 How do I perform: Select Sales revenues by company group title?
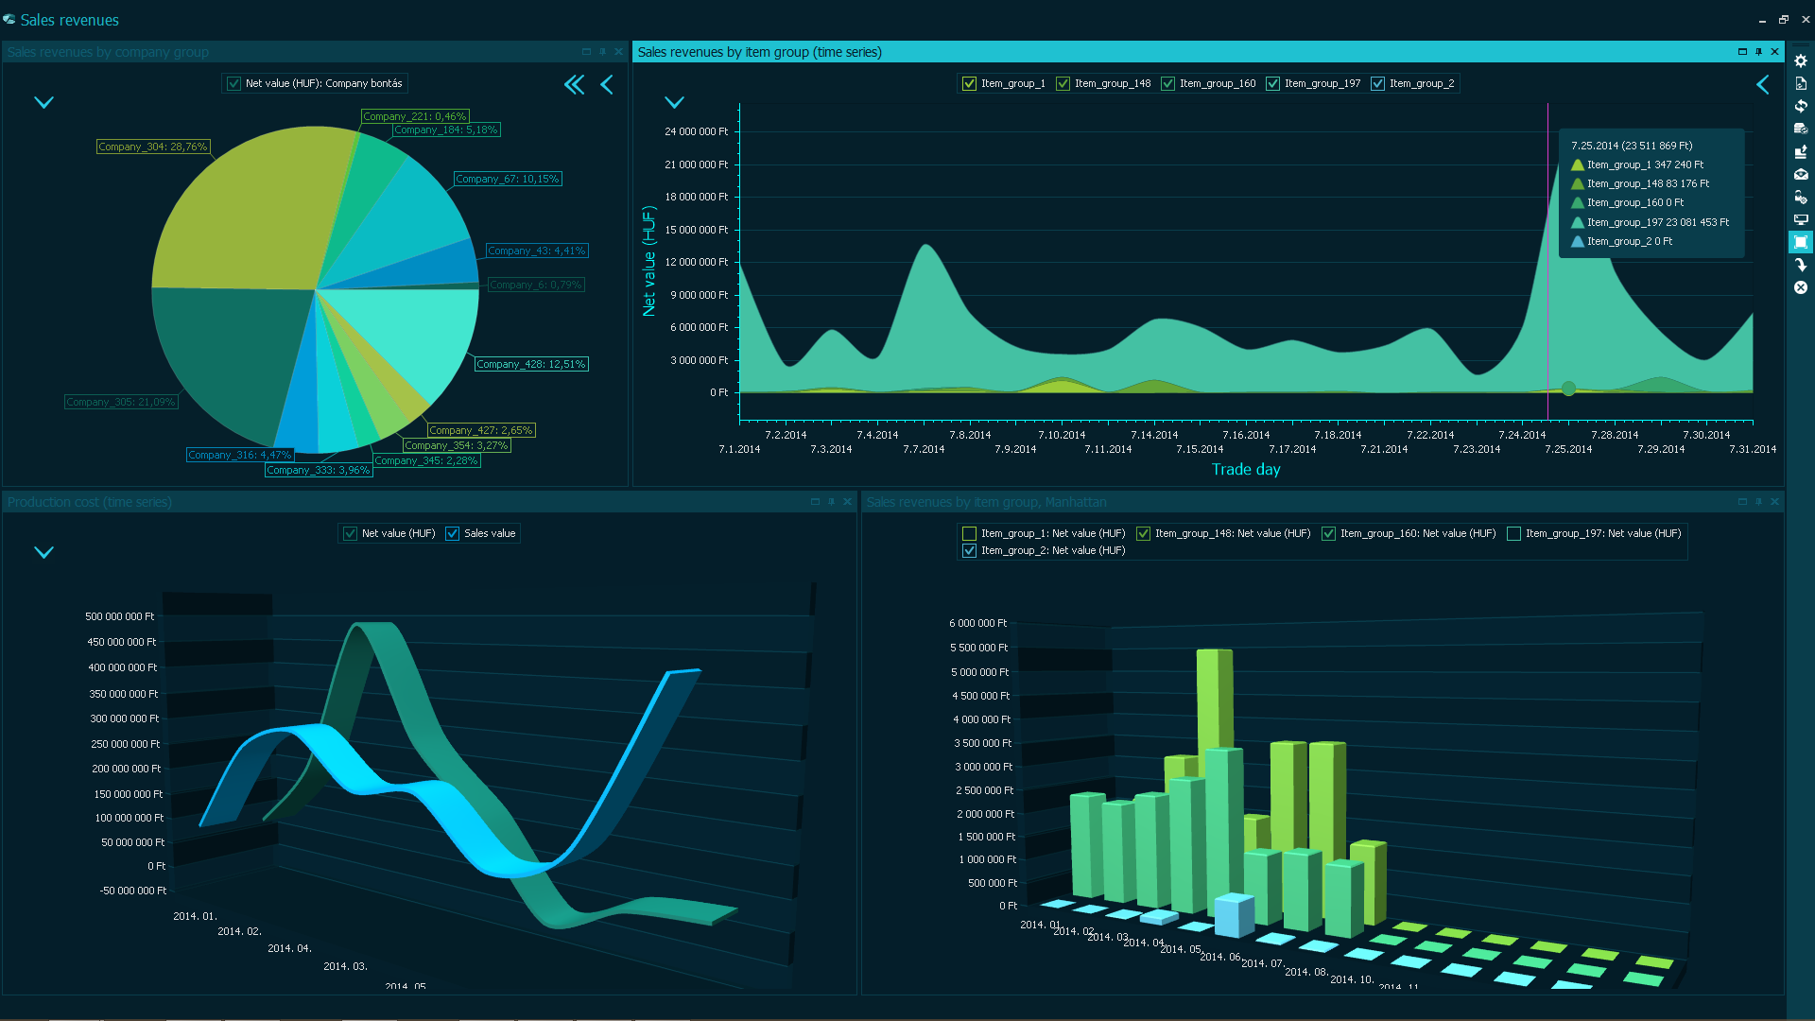click(x=108, y=52)
